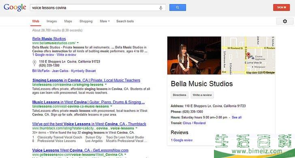Open Search tools options
295x158 pixels.
(x=125, y=21)
